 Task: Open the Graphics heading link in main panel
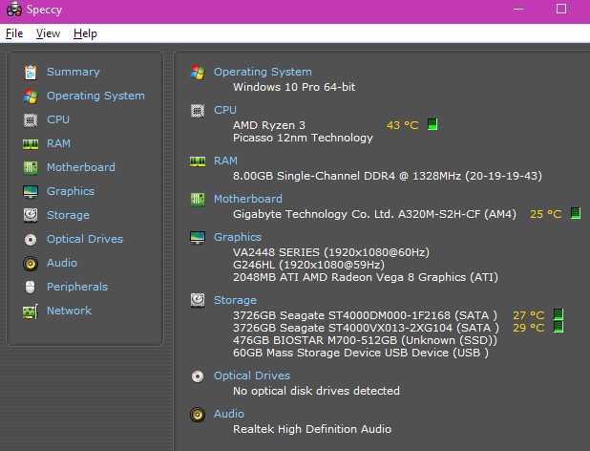click(238, 237)
